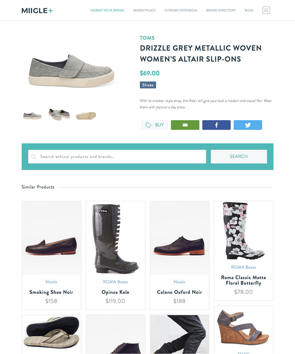The height and width of the screenshot is (354, 295).
Task: Focus the ethical products search field
Action: (x=117, y=157)
